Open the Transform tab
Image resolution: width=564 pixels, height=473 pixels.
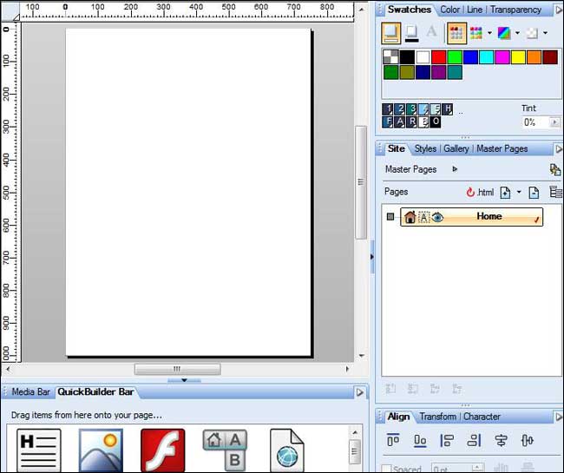click(x=437, y=417)
